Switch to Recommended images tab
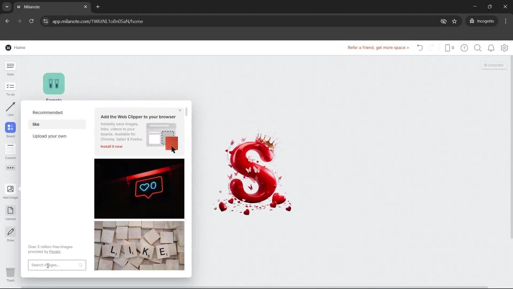The width and height of the screenshot is (513, 289). (48, 112)
